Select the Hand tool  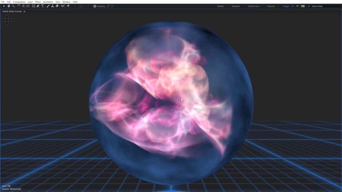coord(8,6)
